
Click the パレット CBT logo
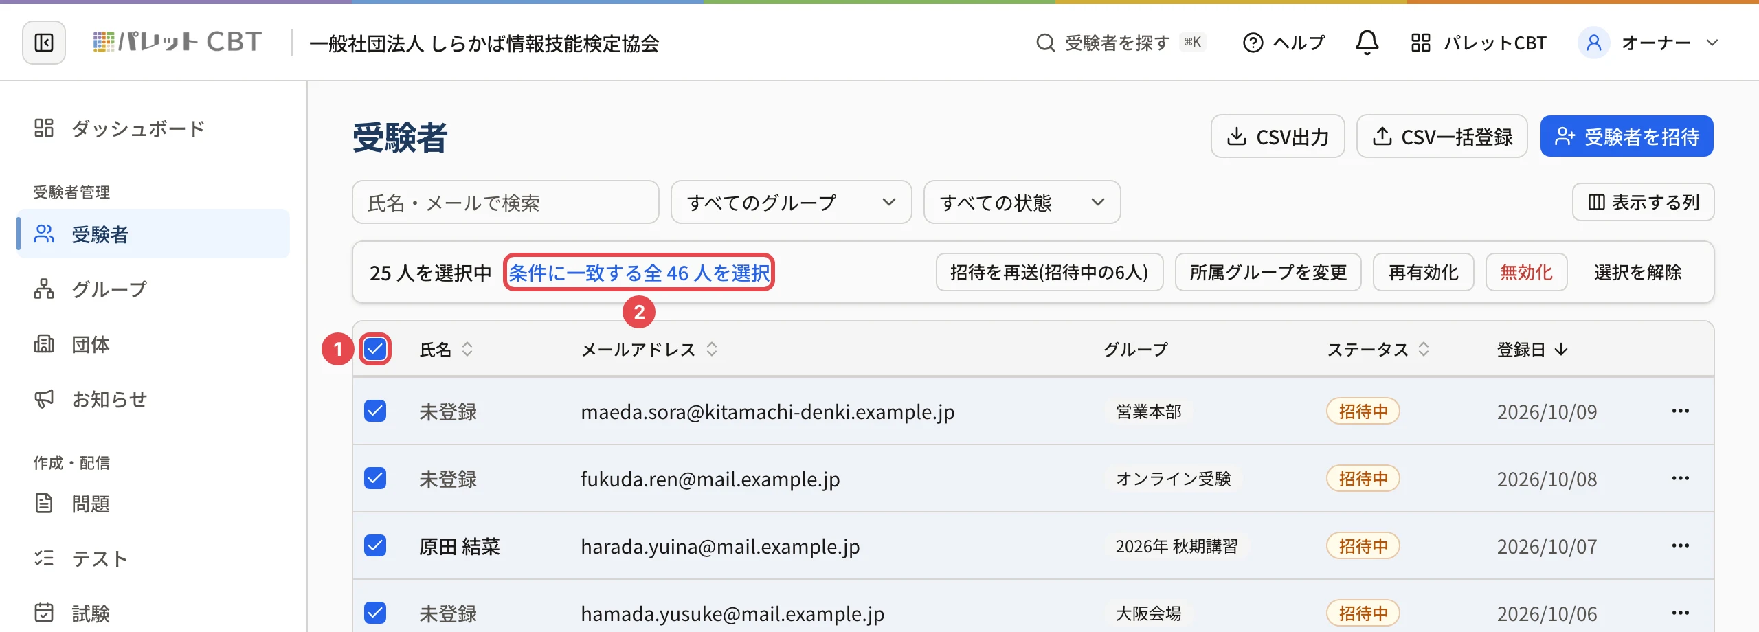(177, 43)
